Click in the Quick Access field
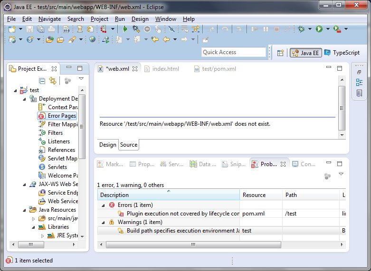 click(x=234, y=52)
